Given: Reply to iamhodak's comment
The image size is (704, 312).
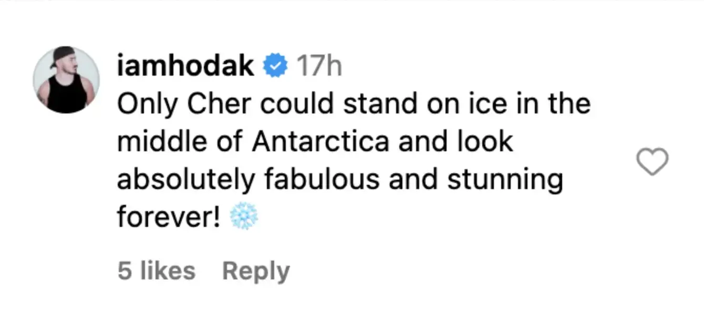Looking at the screenshot, I should pyautogui.click(x=256, y=272).
